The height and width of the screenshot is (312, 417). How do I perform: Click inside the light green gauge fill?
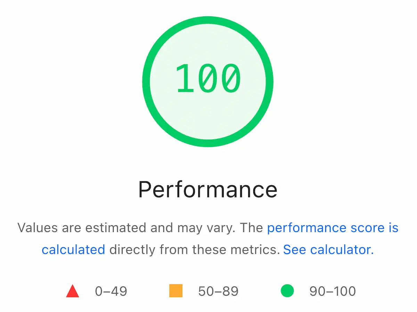[208, 114]
